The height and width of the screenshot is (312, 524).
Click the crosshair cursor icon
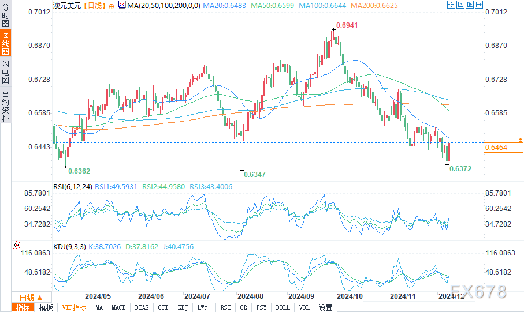click(451, 5)
